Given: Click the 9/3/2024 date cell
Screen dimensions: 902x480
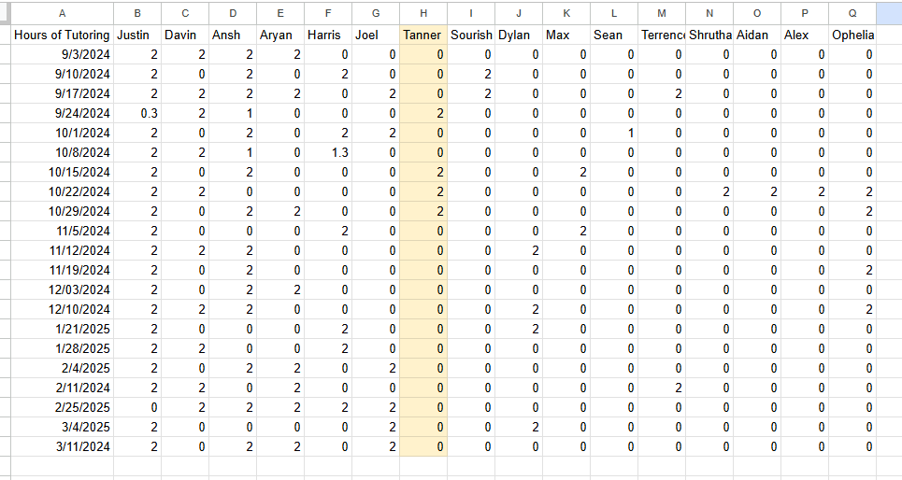Looking at the screenshot, I should [62, 54].
